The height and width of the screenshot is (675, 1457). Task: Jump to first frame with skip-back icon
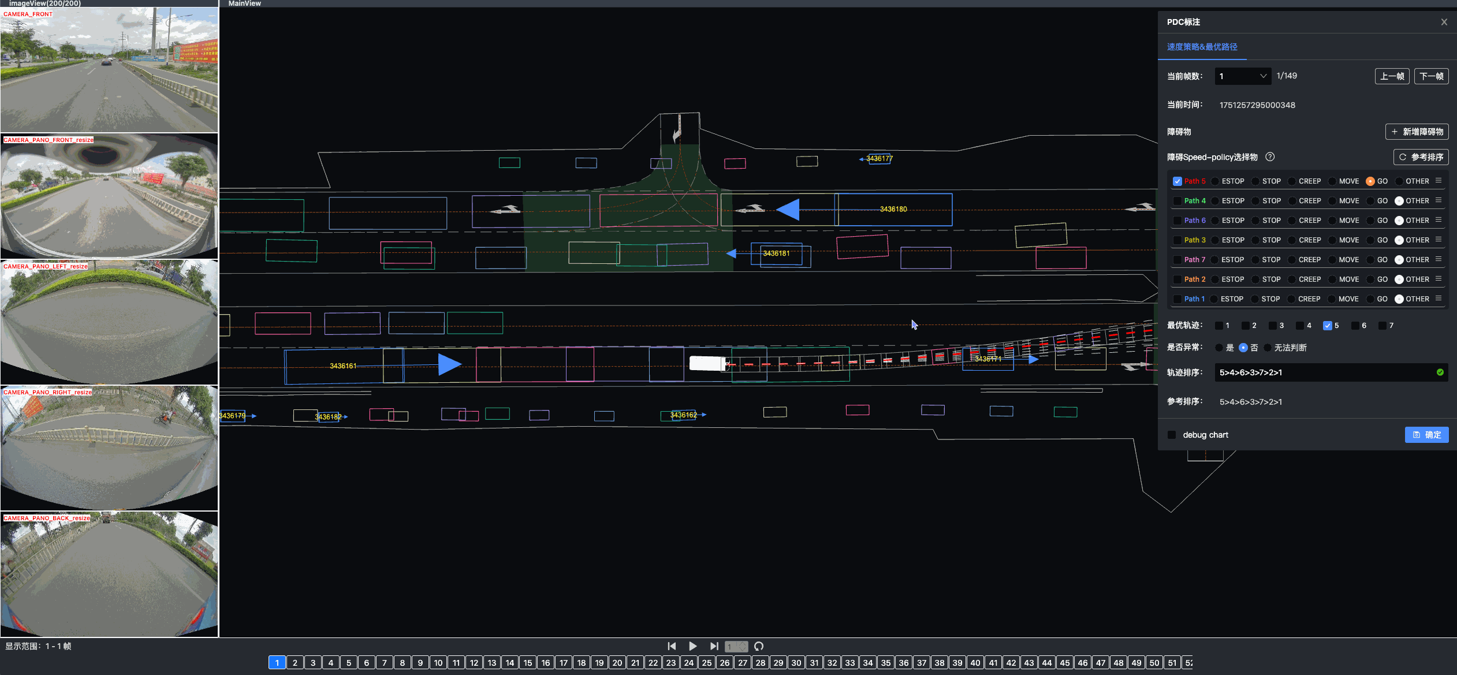(672, 646)
